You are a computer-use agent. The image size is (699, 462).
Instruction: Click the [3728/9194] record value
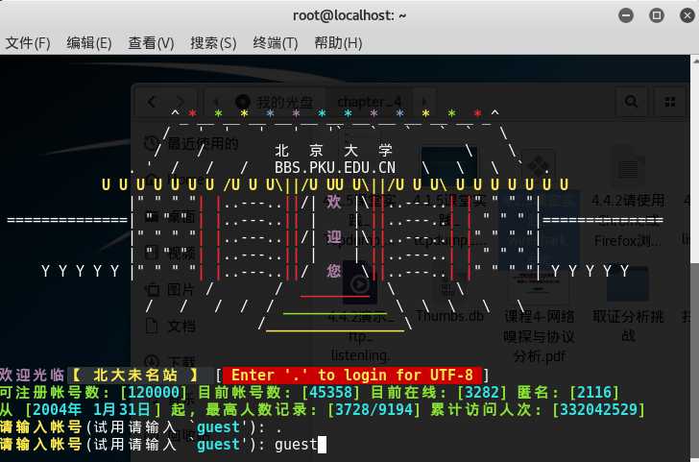pyautogui.click(x=374, y=410)
